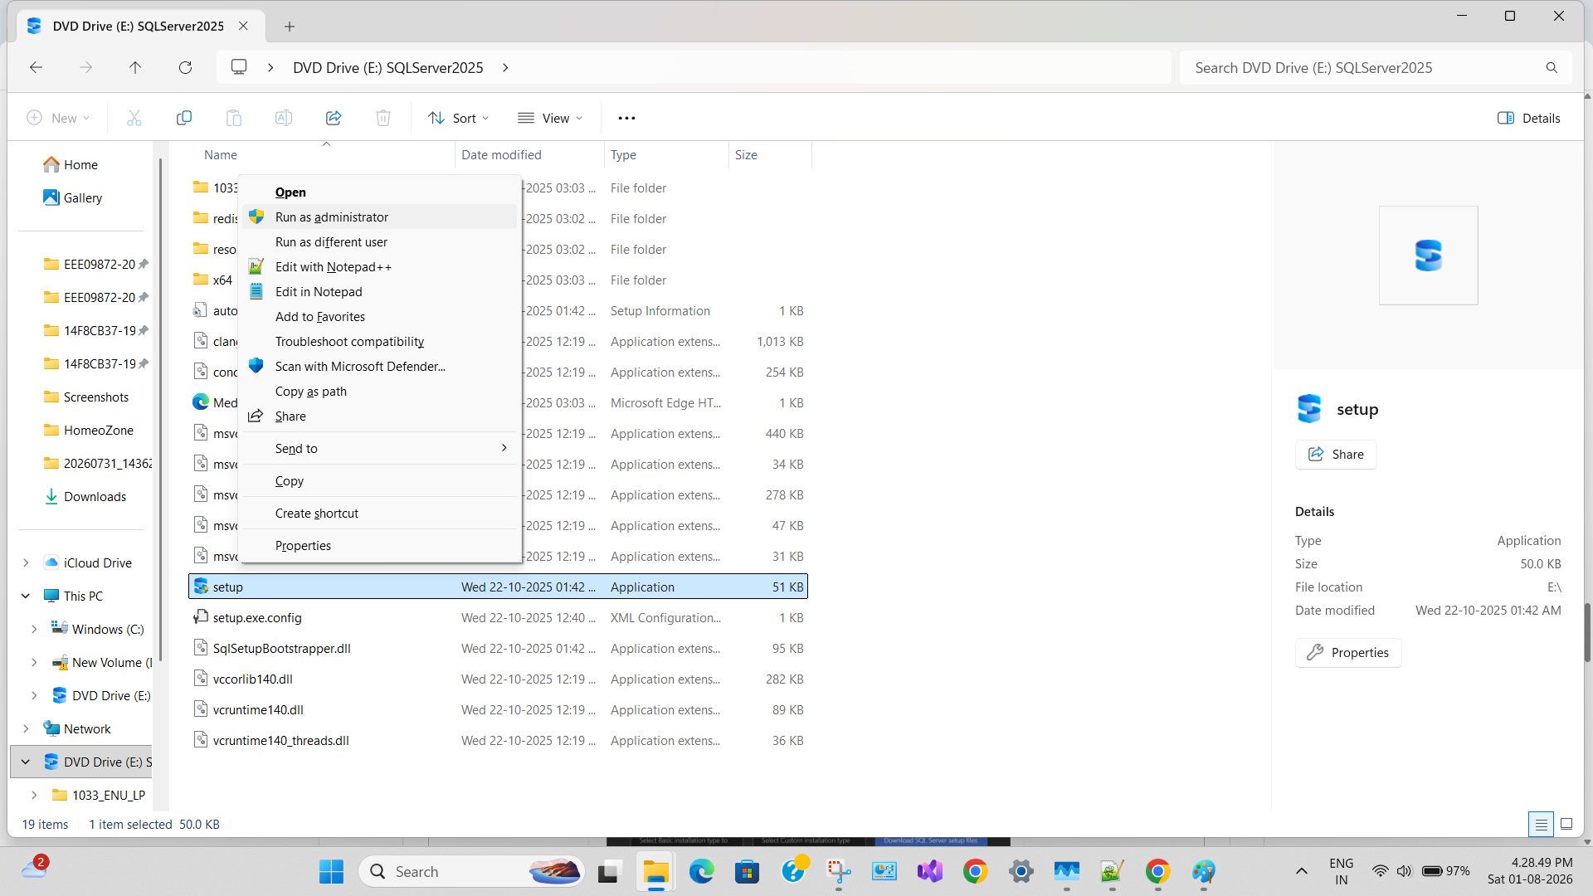Select the SqlSetupBootstrapper.dll file
Viewport: 1593px width, 896px height.
[x=498, y=648]
